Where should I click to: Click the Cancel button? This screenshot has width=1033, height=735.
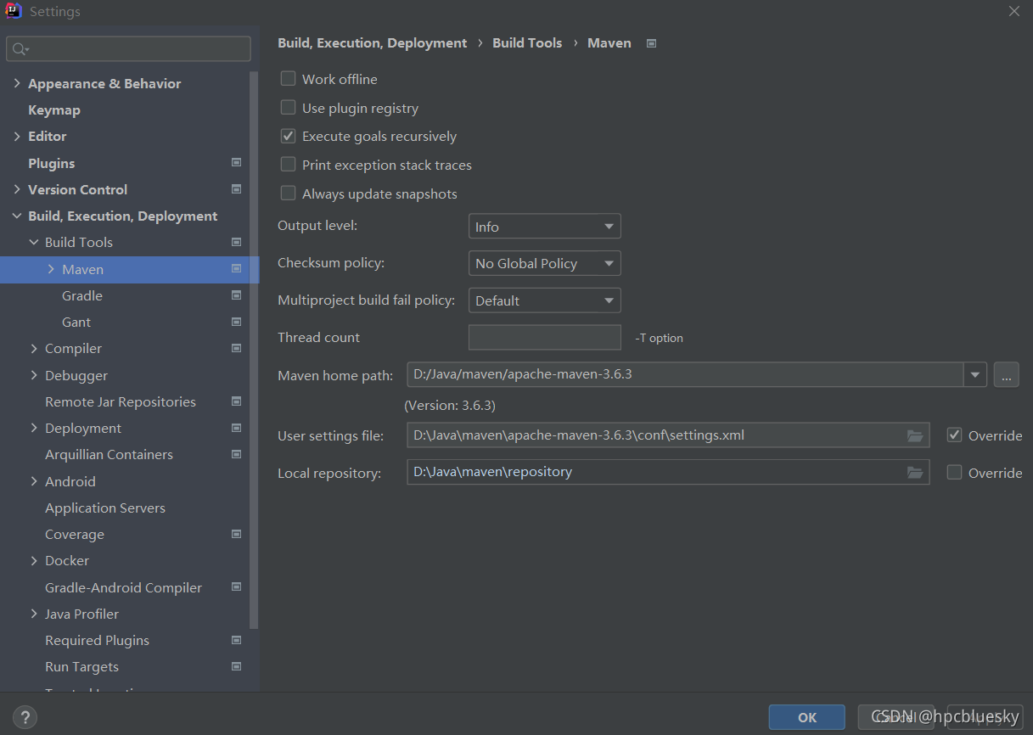pos(895,717)
